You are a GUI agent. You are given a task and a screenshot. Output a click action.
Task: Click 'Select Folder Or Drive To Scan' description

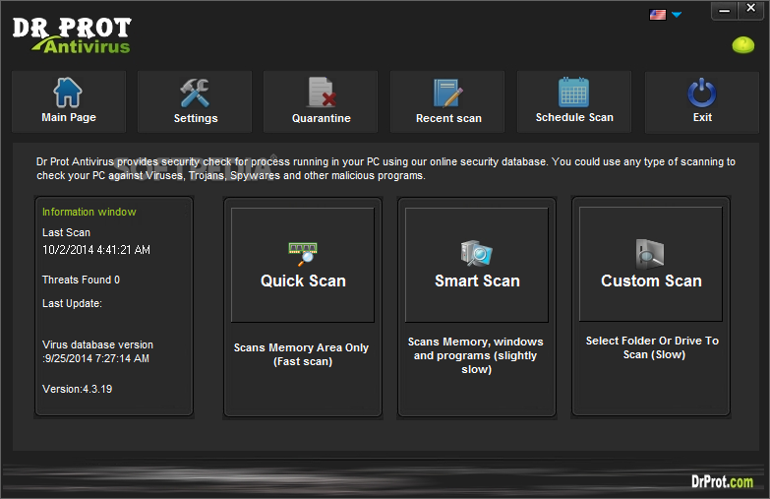pos(652,347)
